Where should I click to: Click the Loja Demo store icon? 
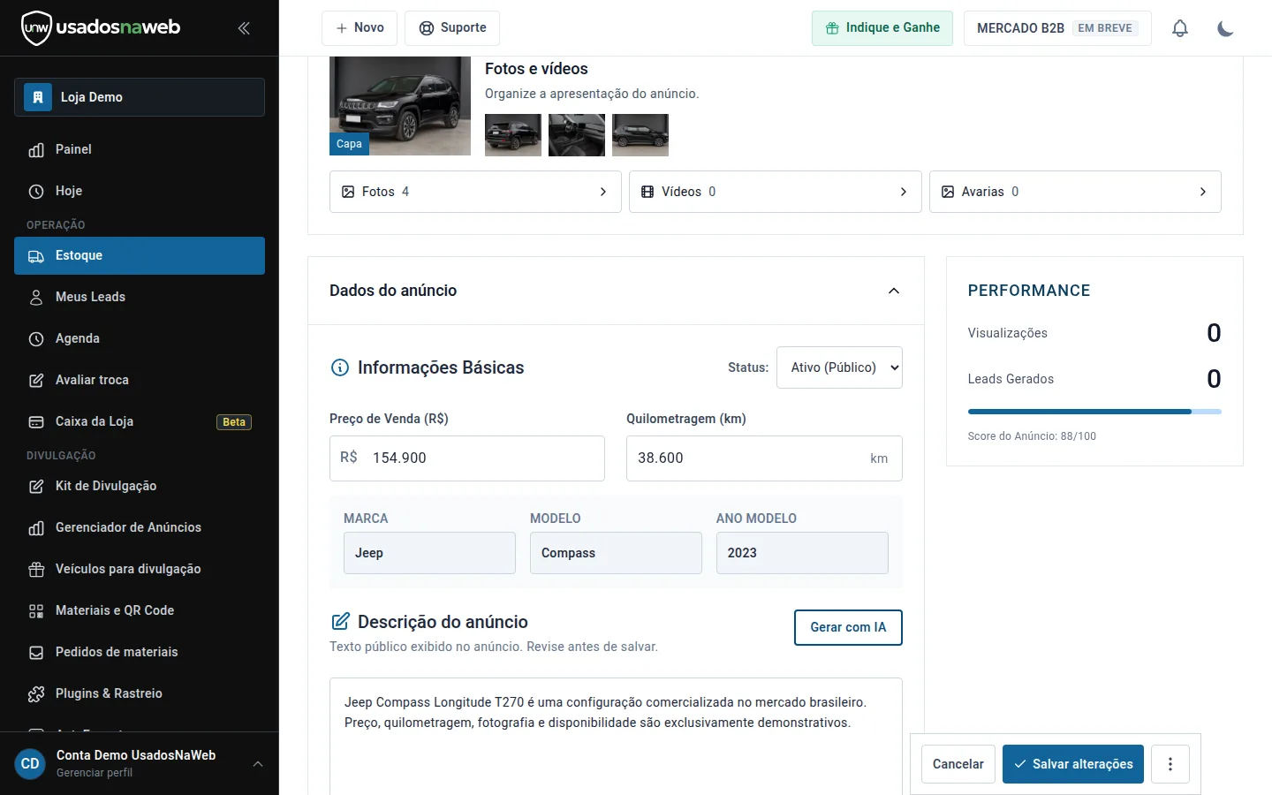point(38,97)
